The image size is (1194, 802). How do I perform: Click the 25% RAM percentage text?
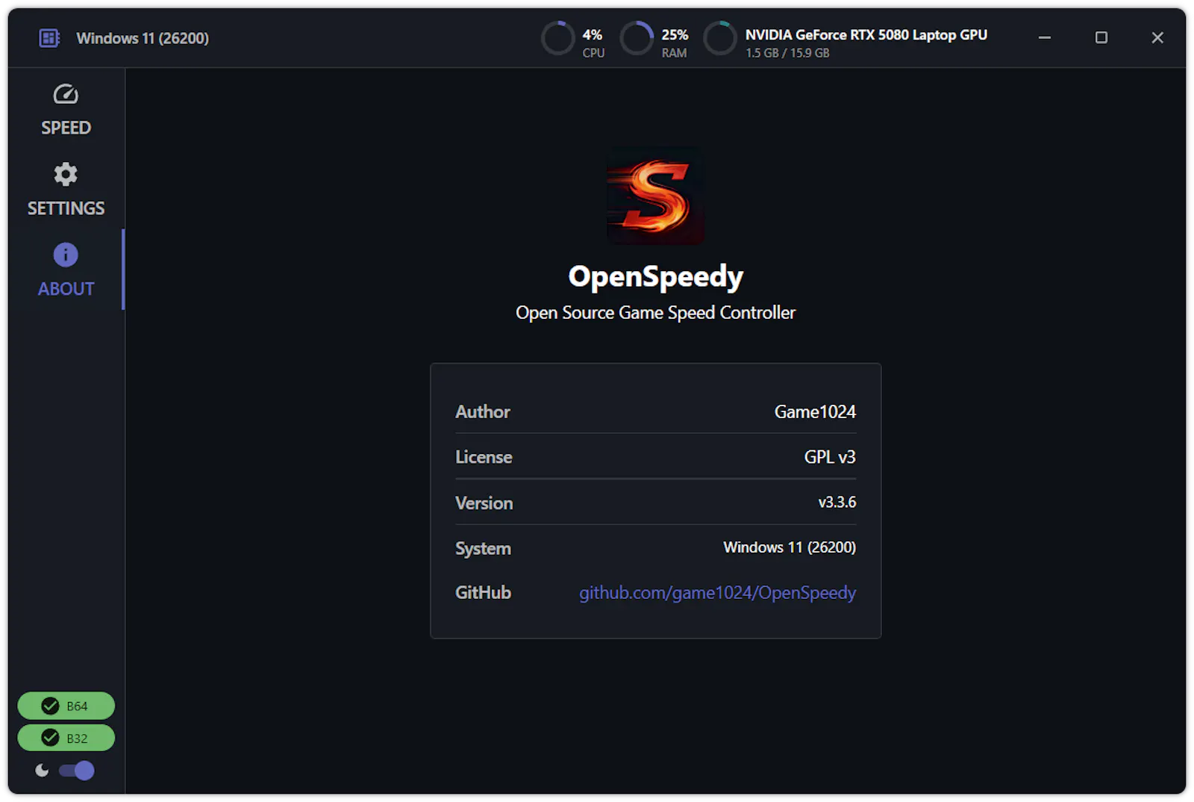[675, 34]
